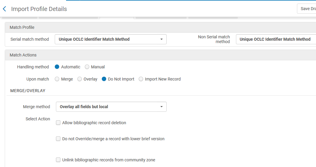
Task: Check Unlink bibliographic records from community zone
Action: pos(58,160)
